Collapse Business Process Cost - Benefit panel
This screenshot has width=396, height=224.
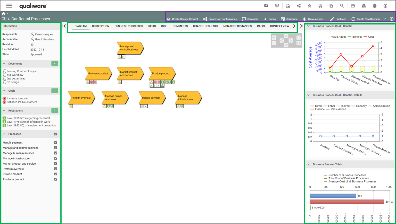pyautogui.click(x=308, y=26)
